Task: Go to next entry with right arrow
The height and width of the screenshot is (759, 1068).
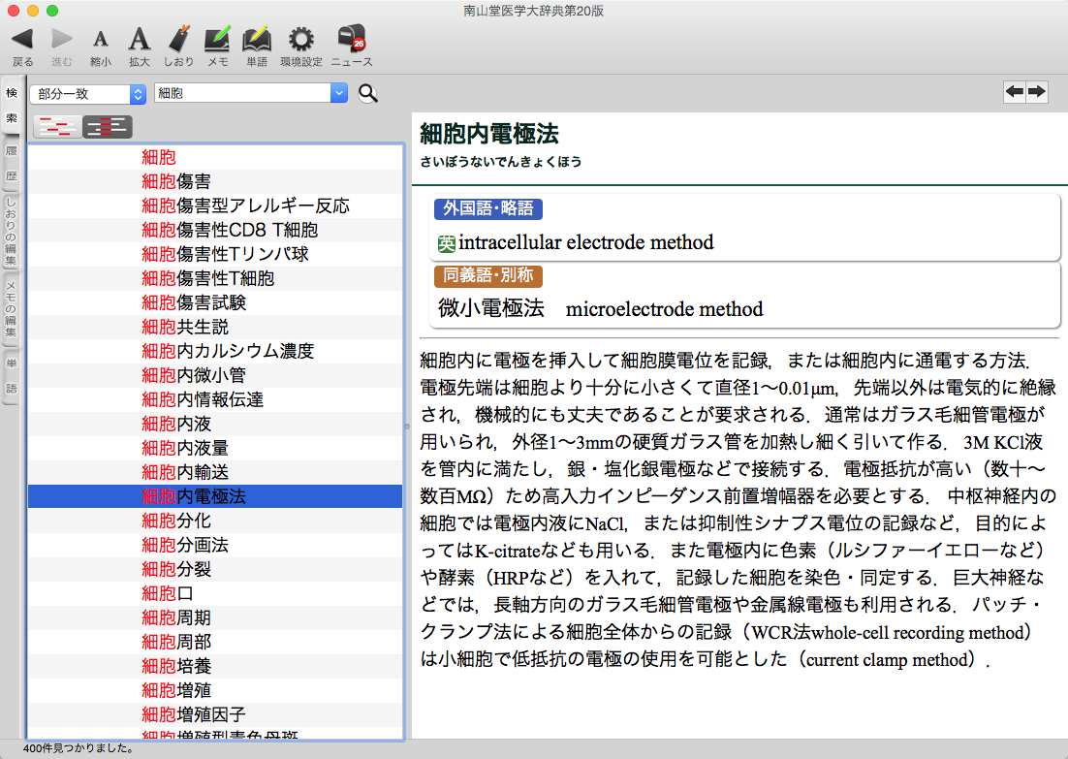Action: pyautogui.click(x=1037, y=92)
